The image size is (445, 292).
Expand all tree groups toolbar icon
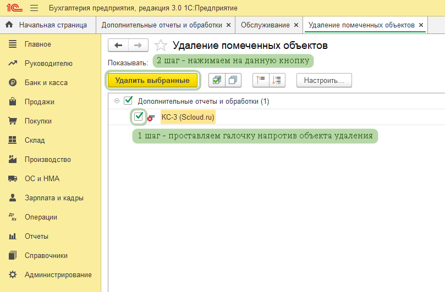click(x=277, y=81)
